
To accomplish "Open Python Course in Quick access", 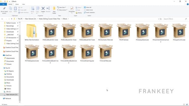I will (x=11, y=23).
